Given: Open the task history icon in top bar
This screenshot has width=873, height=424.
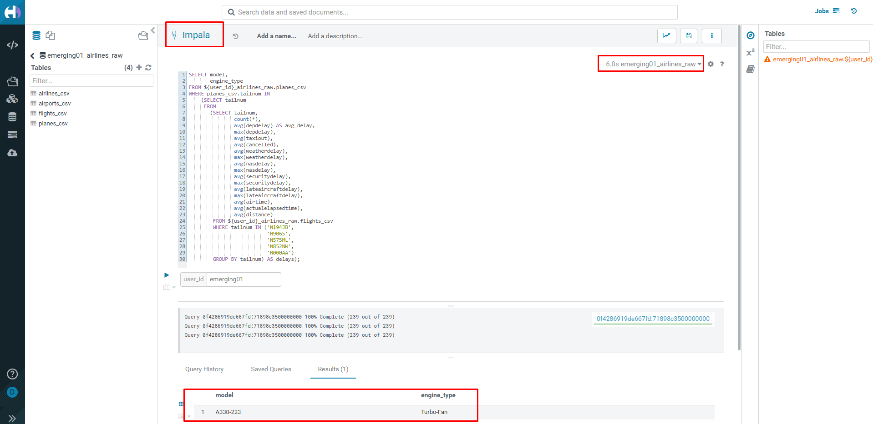Looking at the screenshot, I should click(x=854, y=11).
